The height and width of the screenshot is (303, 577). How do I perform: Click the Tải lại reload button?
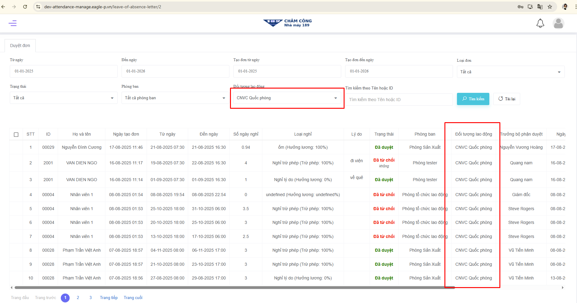[506, 99]
